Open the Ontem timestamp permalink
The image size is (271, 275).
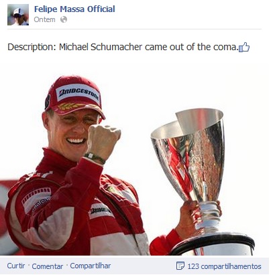pyautogui.click(x=44, y=19)
